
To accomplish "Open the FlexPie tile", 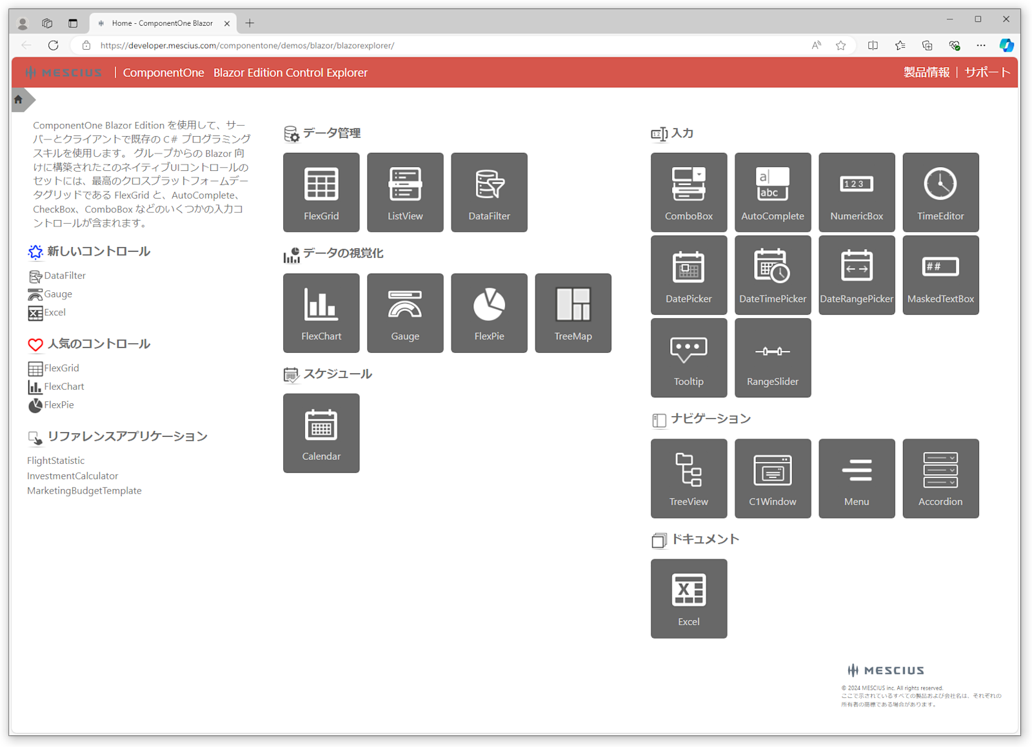I will pos(489,313).
